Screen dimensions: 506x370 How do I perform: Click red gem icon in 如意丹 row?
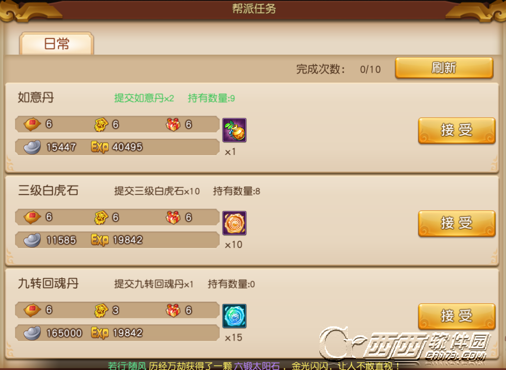tap(32, 125)
